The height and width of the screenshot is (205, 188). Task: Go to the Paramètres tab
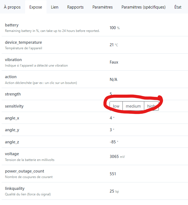click(102, 7)
